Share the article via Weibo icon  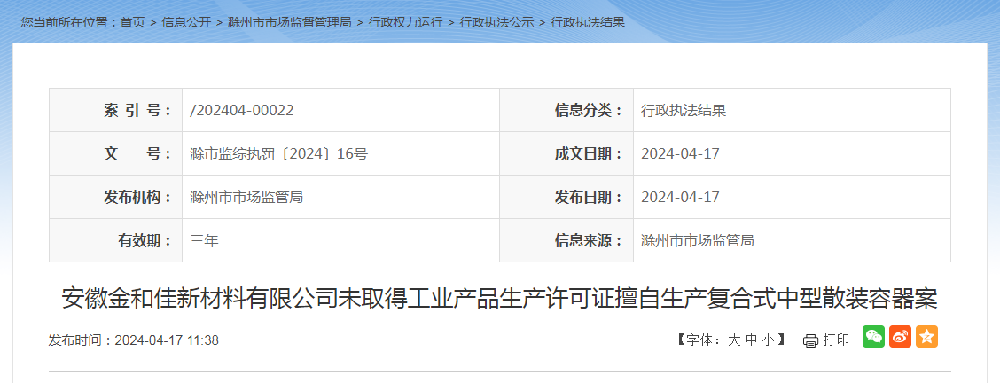[900, 337]
